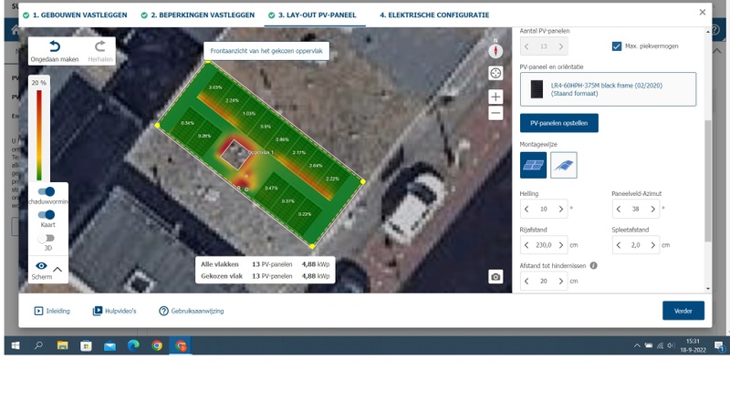Open Microsoft Edge from taskbar

point(133,345)
